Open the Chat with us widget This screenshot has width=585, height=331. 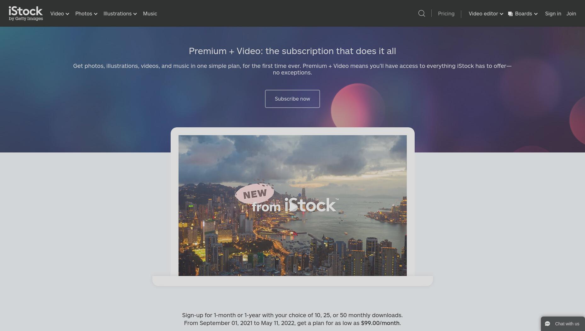(563, 324)
